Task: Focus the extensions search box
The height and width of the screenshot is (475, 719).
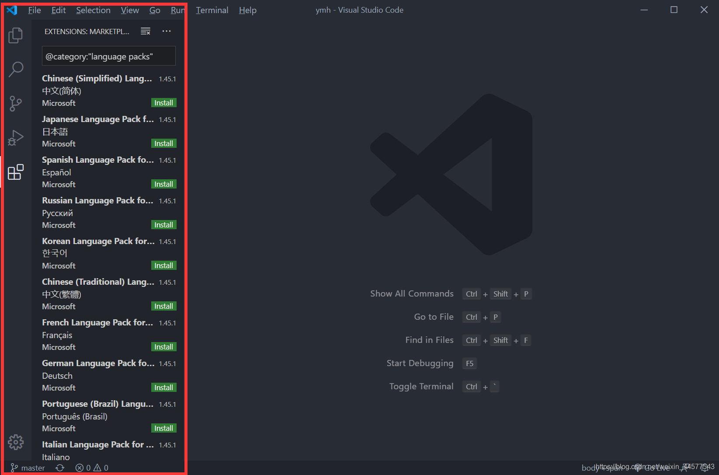Action: click(x=109, y=56)
